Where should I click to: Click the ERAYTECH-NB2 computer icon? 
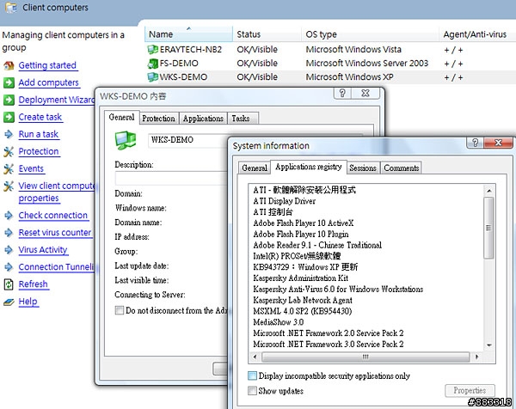(153, 50)
